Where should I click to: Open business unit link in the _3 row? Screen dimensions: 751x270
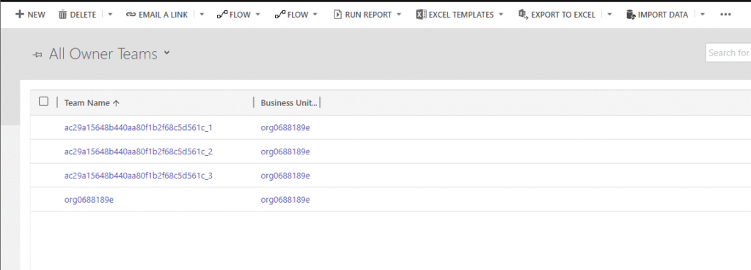(x=285, y=176)
